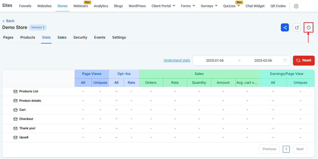Open the WordPress section
This screenshot has width=318, height=159.
[x=137, y=6]
